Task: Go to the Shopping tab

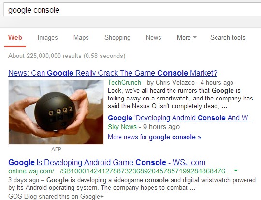Action: (x=117, y=37)
